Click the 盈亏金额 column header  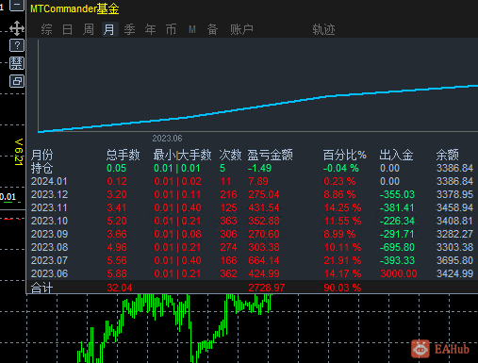[271, 155]
